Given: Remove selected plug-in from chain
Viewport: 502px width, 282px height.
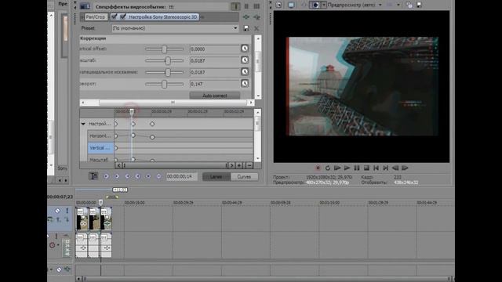Looking at the screenshot, I should [256, 17].
